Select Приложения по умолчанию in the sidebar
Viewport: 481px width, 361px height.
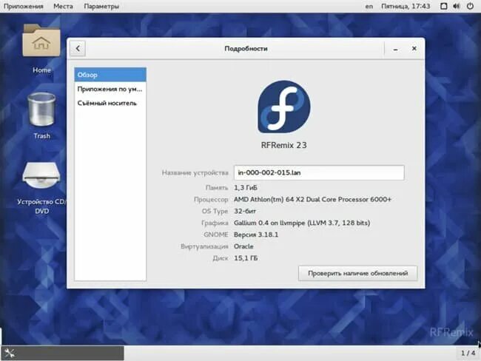click(110, 89)
